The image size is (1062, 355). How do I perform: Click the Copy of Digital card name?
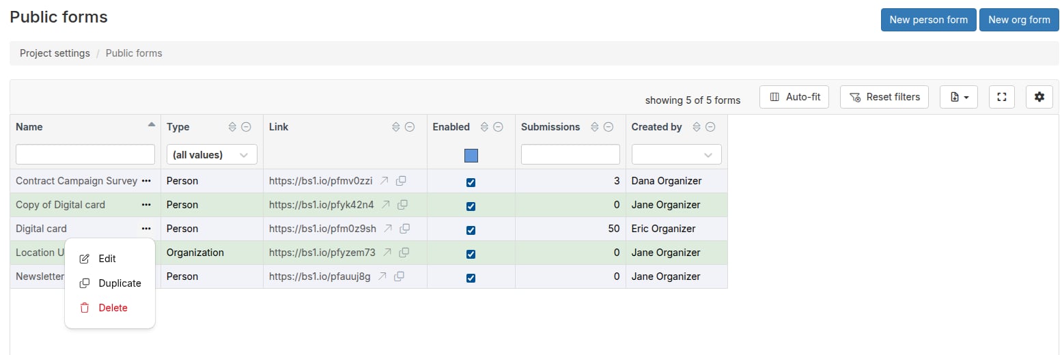point(60,205)
